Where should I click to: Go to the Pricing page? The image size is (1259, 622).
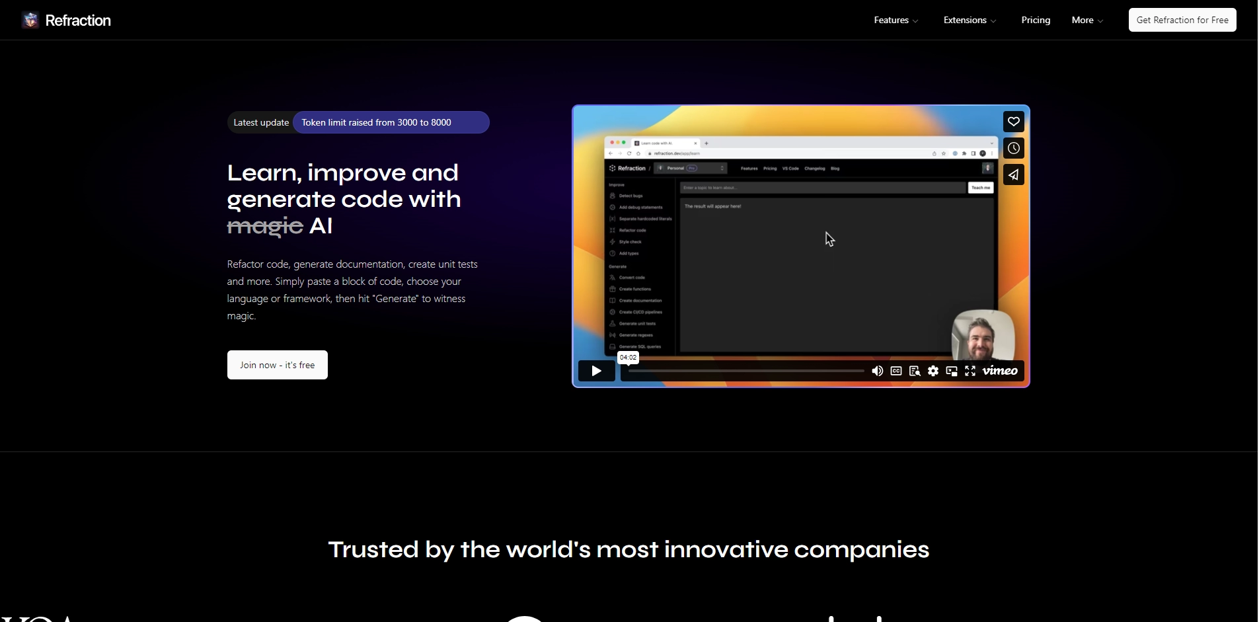1036,20
